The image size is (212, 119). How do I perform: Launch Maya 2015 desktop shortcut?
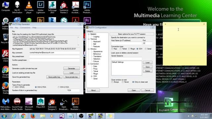tap(40, 103)
